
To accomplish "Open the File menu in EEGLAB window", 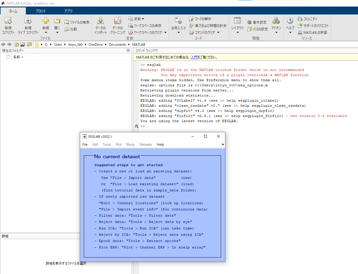I will click(x=85, y=145).
